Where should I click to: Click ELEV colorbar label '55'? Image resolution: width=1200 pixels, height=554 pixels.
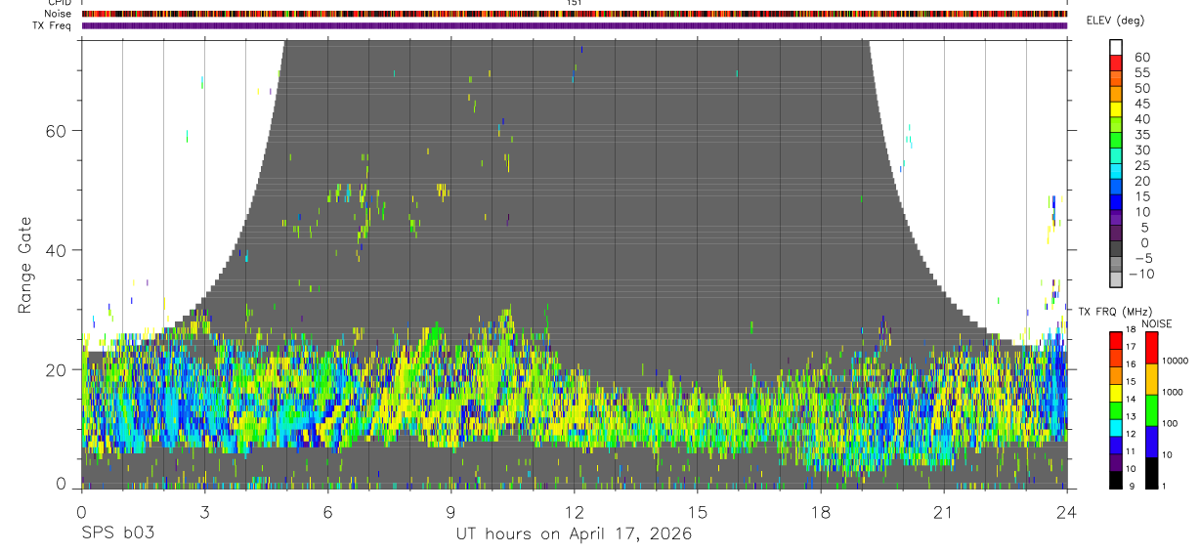tap(1142, 72)
